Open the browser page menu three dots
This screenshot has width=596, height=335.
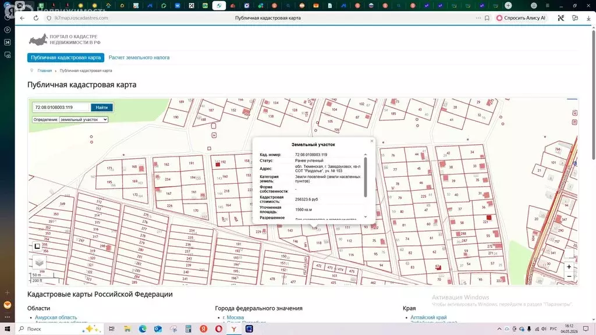[x=478, y=18]
